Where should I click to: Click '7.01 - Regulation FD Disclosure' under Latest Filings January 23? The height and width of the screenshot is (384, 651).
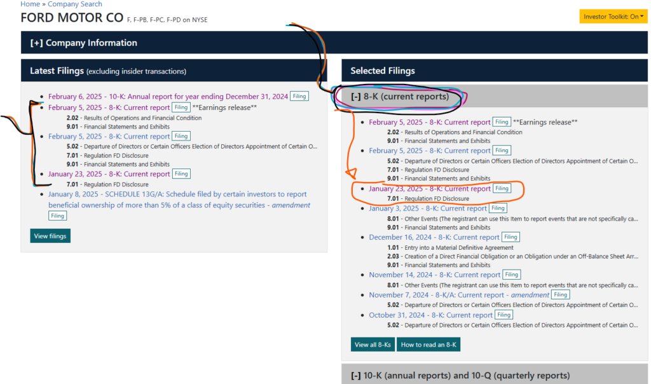pos(107,184)
